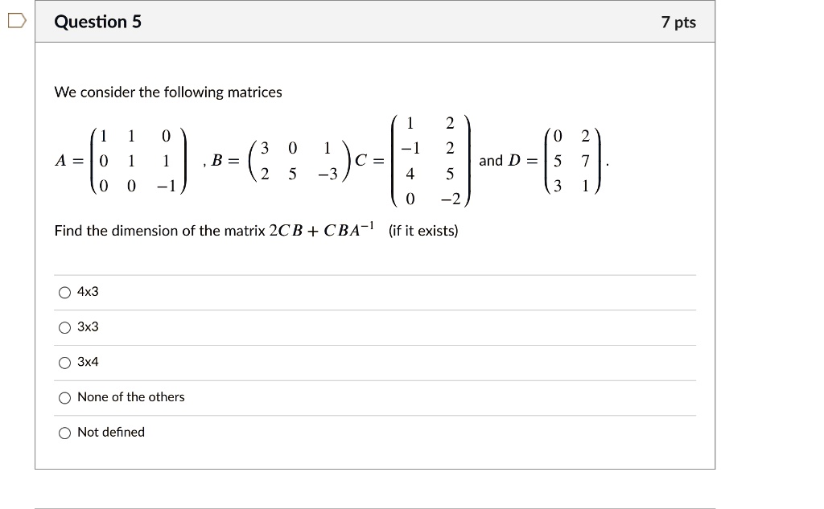Click the divider line above the 4x3 option
824x509 pixels.
[x=375, y=273]
